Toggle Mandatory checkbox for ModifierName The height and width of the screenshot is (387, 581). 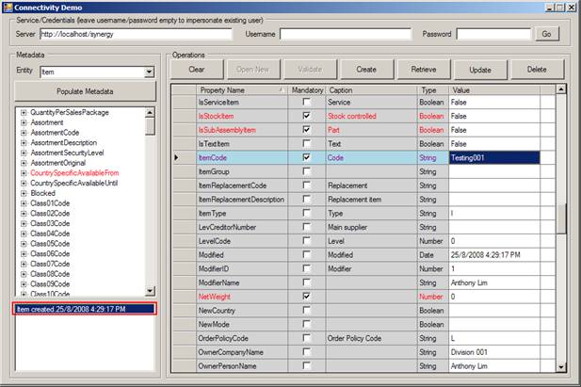tap(306, 282)
